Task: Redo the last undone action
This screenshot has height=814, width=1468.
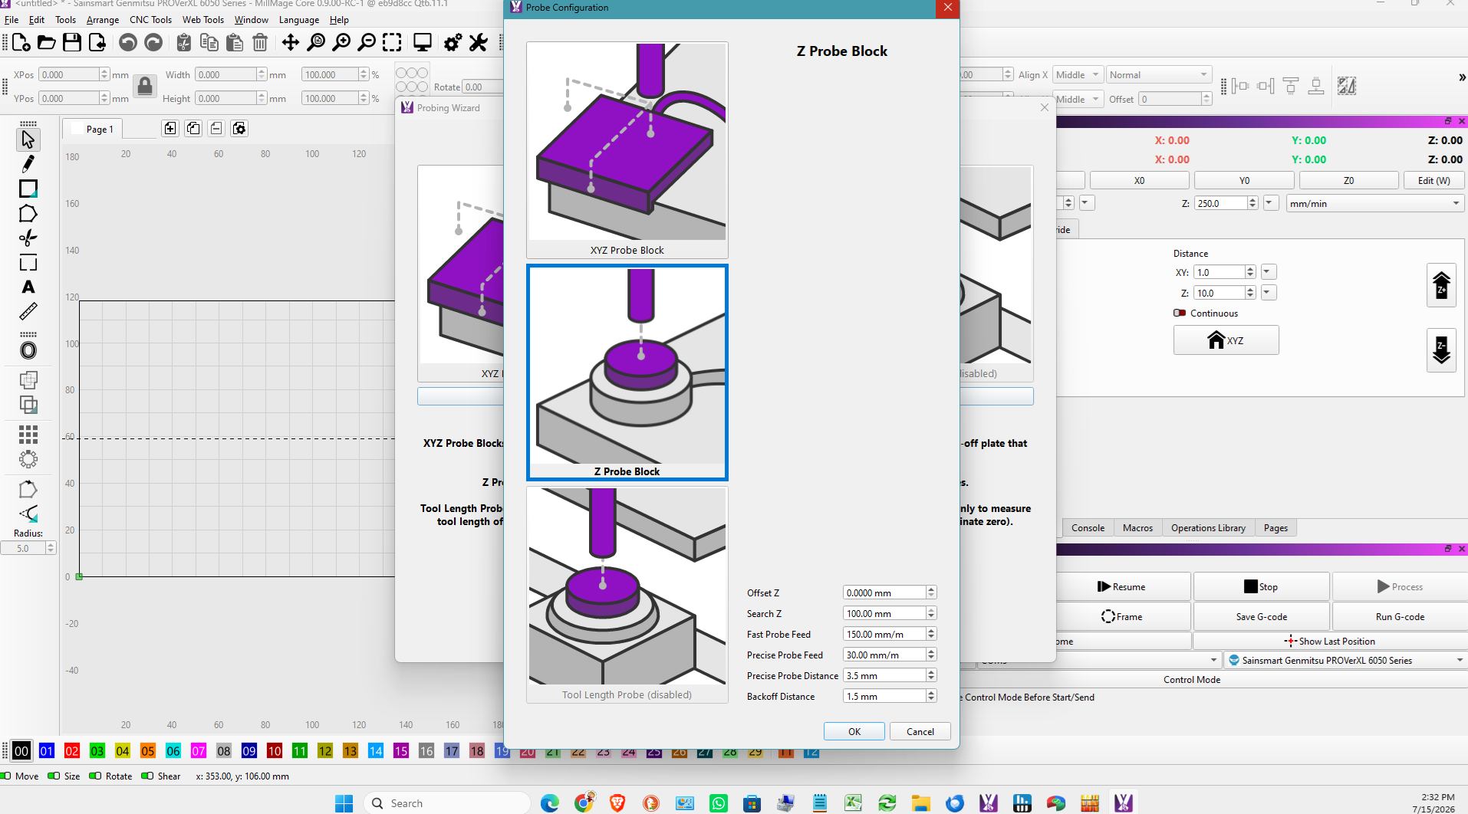Action: click(x=153, y=43)
